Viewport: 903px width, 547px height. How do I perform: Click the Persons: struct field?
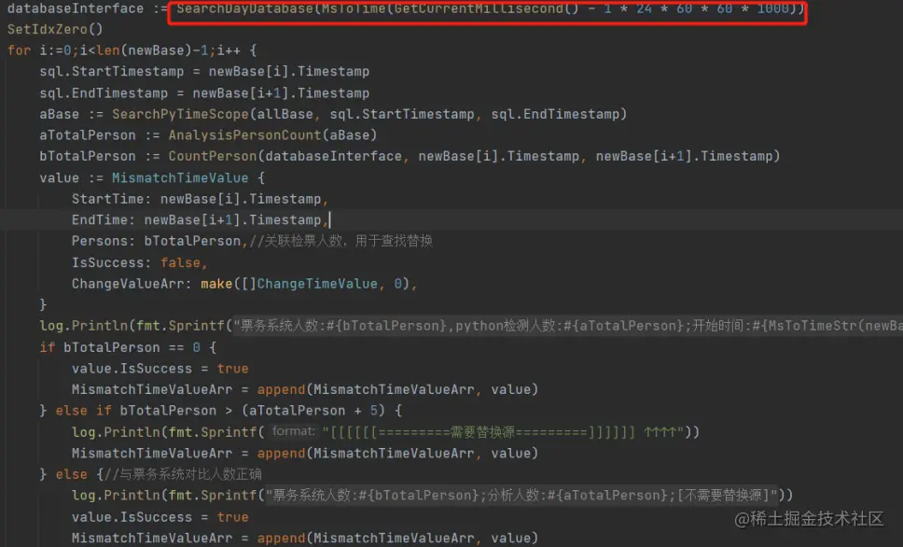click(x=104, y=241)
